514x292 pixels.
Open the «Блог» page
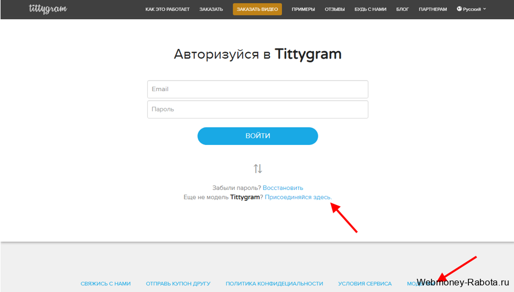(402, 9)
